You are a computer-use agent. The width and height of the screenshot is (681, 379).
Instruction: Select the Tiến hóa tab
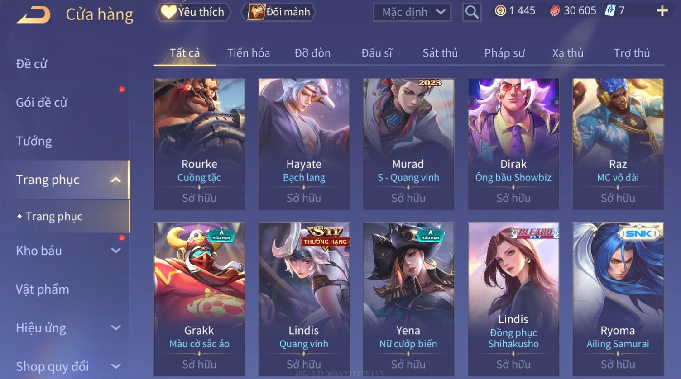(249, 53)
